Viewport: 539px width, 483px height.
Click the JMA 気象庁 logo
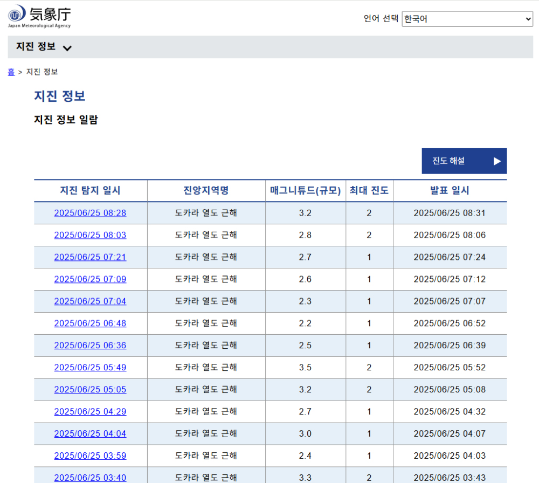click(40, 16)
